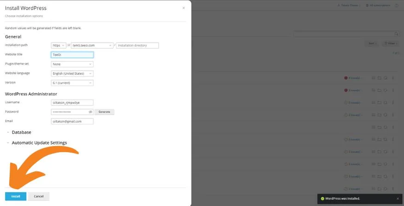Click the Generate password button
Viewport: 404px width, 206px height.
click(x=104, y=112)
